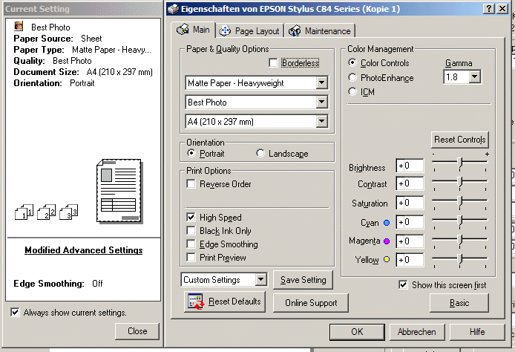The image size is (515, 352).
Task: Click the second collate pages icon
Action: coord(46,212)
